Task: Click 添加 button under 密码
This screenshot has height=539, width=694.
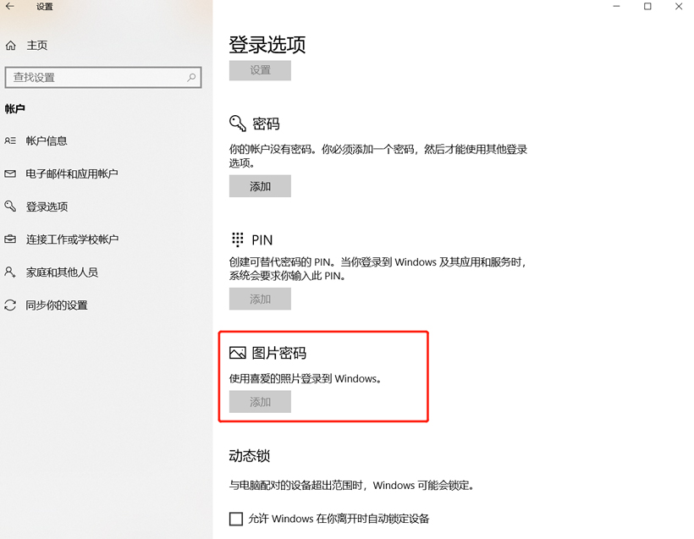Action: 261,186
